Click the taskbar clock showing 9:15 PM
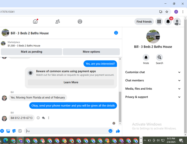 coord(171,140)
